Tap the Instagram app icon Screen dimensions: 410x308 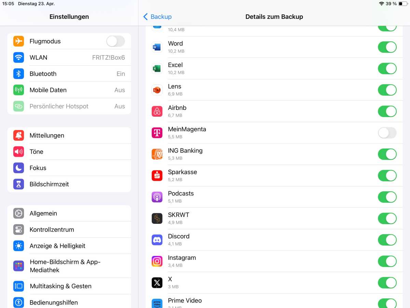tap(157, 261)
